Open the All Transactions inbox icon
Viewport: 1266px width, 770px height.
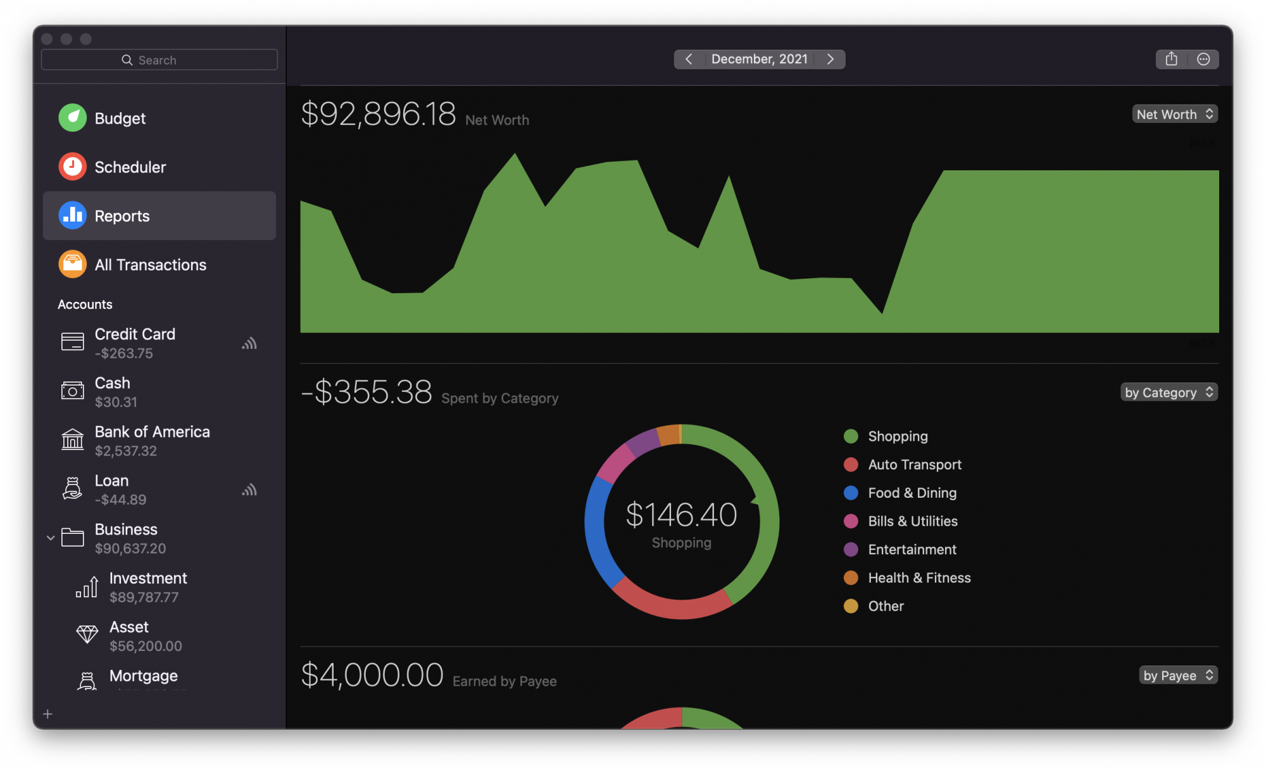[72, 264]
